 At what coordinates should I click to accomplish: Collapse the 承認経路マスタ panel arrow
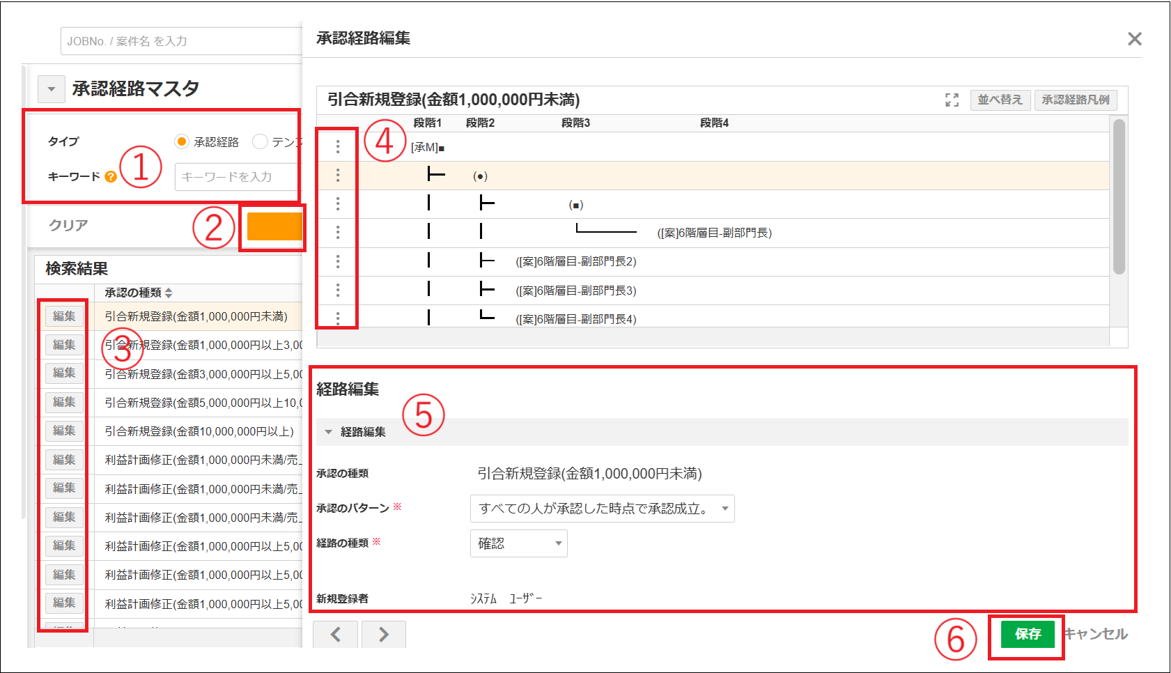(x=51, y=89)
